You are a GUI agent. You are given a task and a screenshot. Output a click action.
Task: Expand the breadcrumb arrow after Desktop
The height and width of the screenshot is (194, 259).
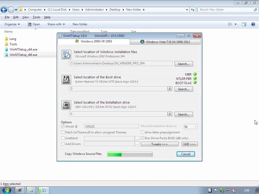[123, 10]
